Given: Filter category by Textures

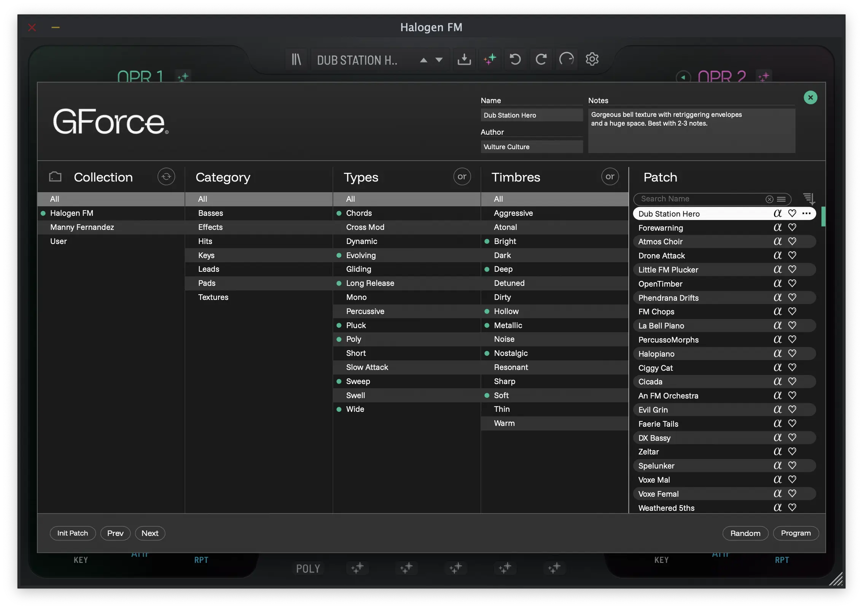Looking at the screenshot, I should [259, 297].
